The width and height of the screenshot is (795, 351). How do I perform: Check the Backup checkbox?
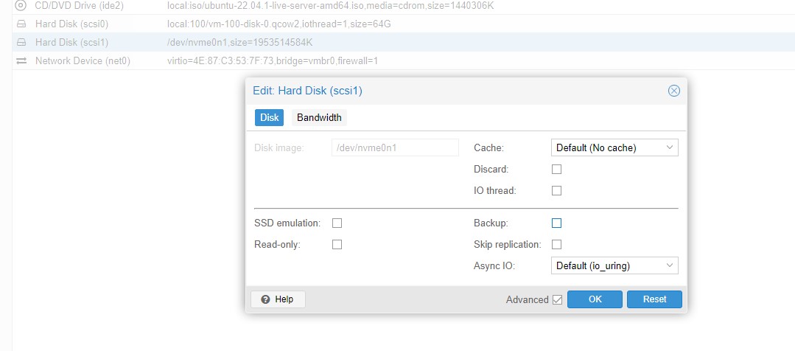557,223
